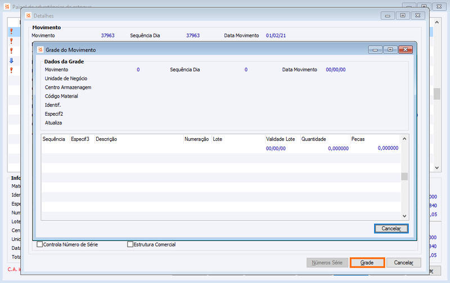Select the blue down-arrow row icon

[x=11, y=61]
